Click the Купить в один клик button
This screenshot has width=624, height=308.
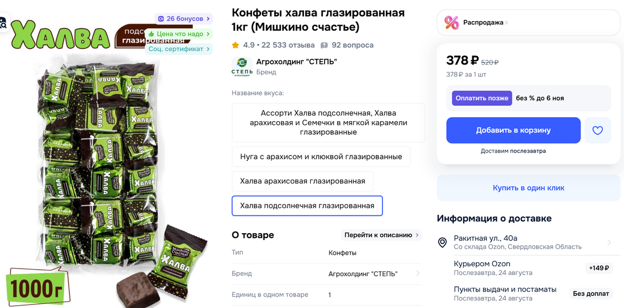coord(528,188)
